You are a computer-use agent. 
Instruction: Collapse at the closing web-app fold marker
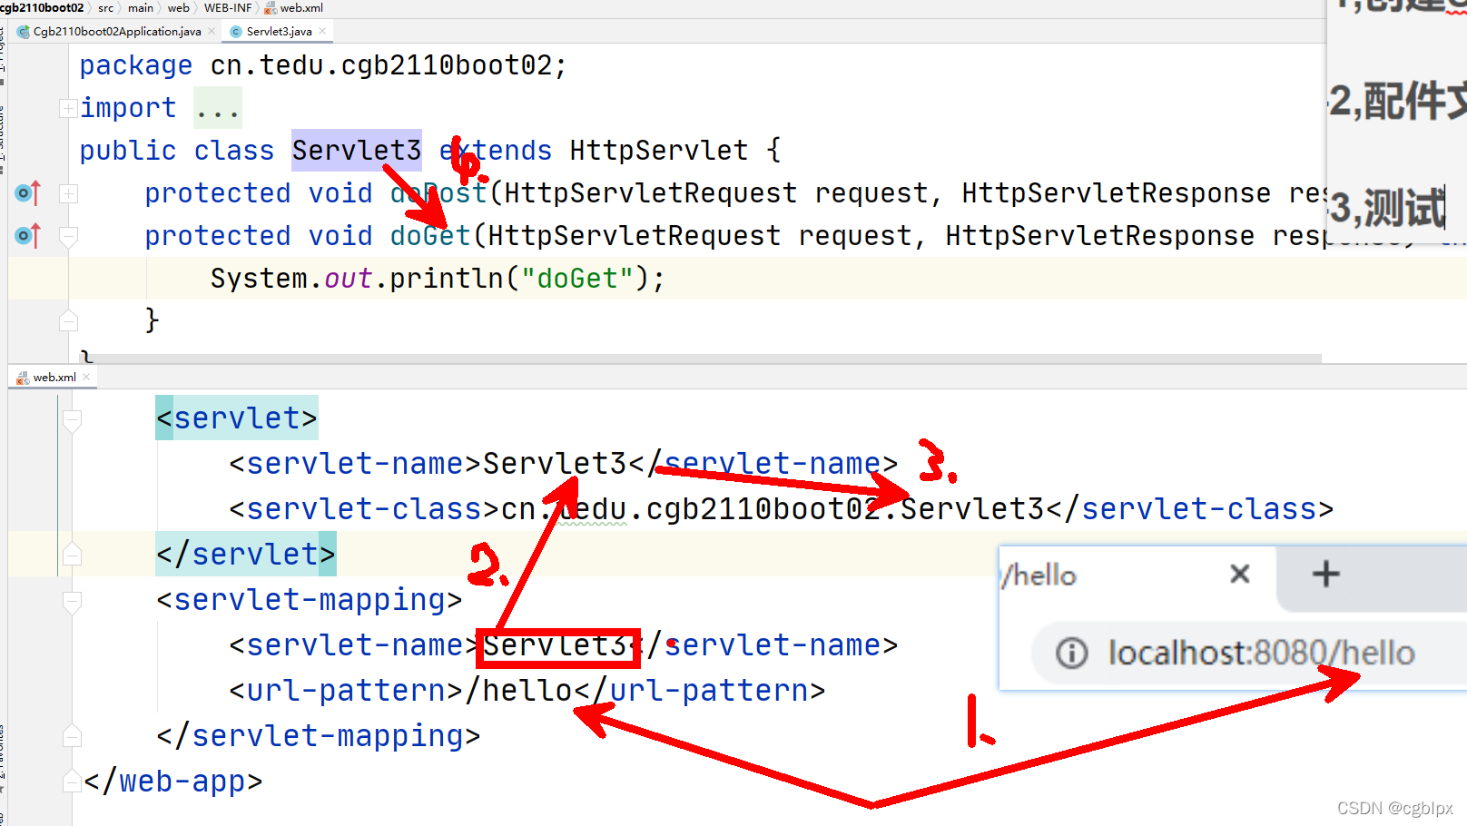click(73, 782)
